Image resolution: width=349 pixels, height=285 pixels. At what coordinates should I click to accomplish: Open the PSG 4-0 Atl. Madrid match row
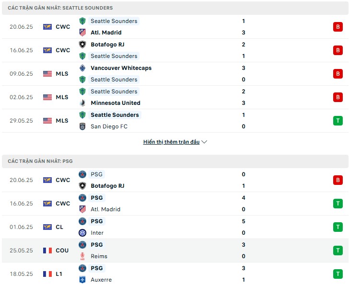tap(175, 204)
